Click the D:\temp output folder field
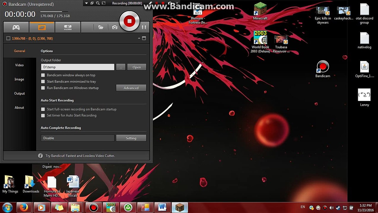This screenshot has width=378, height=213. point(77,67)
